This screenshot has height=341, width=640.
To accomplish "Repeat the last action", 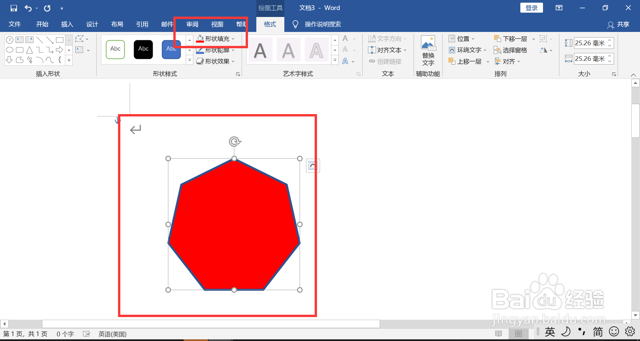I will point(47,8).
